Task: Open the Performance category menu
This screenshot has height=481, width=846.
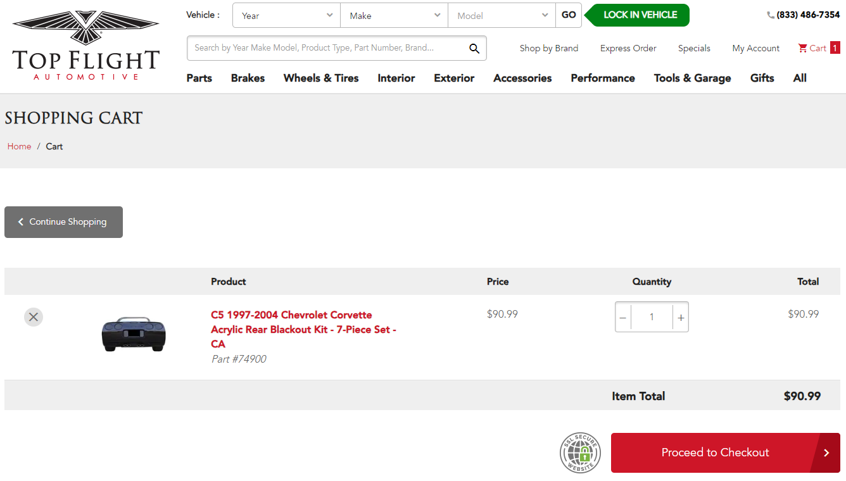Action: 602,78
